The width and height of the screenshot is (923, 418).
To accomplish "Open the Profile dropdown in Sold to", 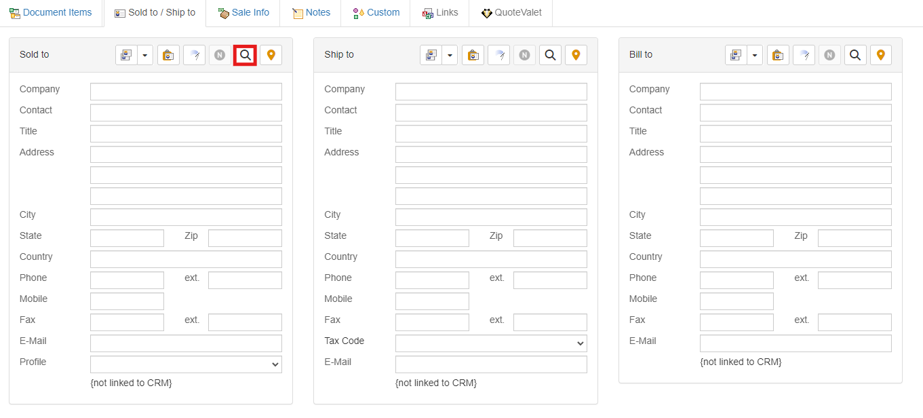I will coord(186,364).
